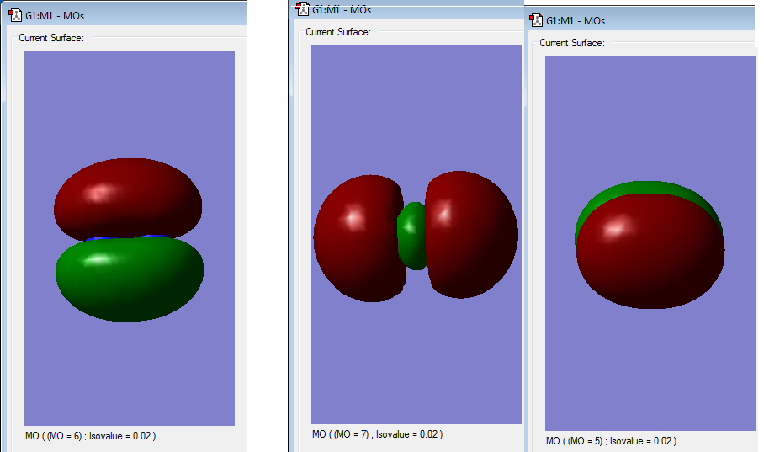Click the 'MO = 7 ; Isovalue = 0.02' label
This screenshot has width=764, height=452.
(x=378, y=434)
